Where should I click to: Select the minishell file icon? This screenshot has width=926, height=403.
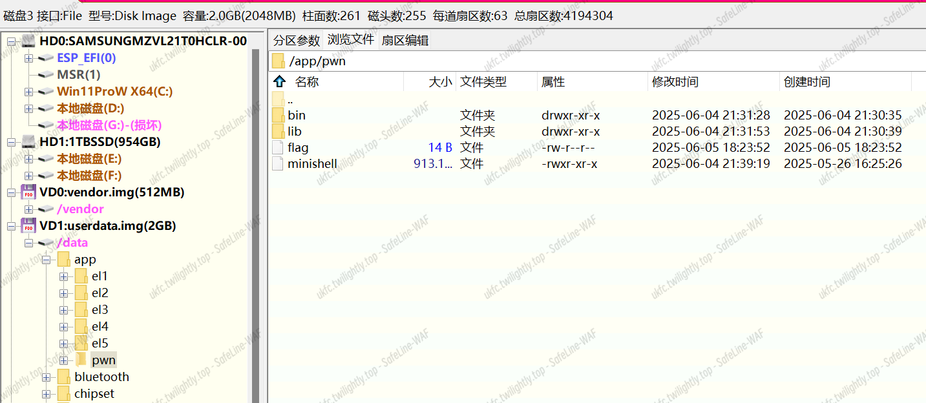click(278, 164)
